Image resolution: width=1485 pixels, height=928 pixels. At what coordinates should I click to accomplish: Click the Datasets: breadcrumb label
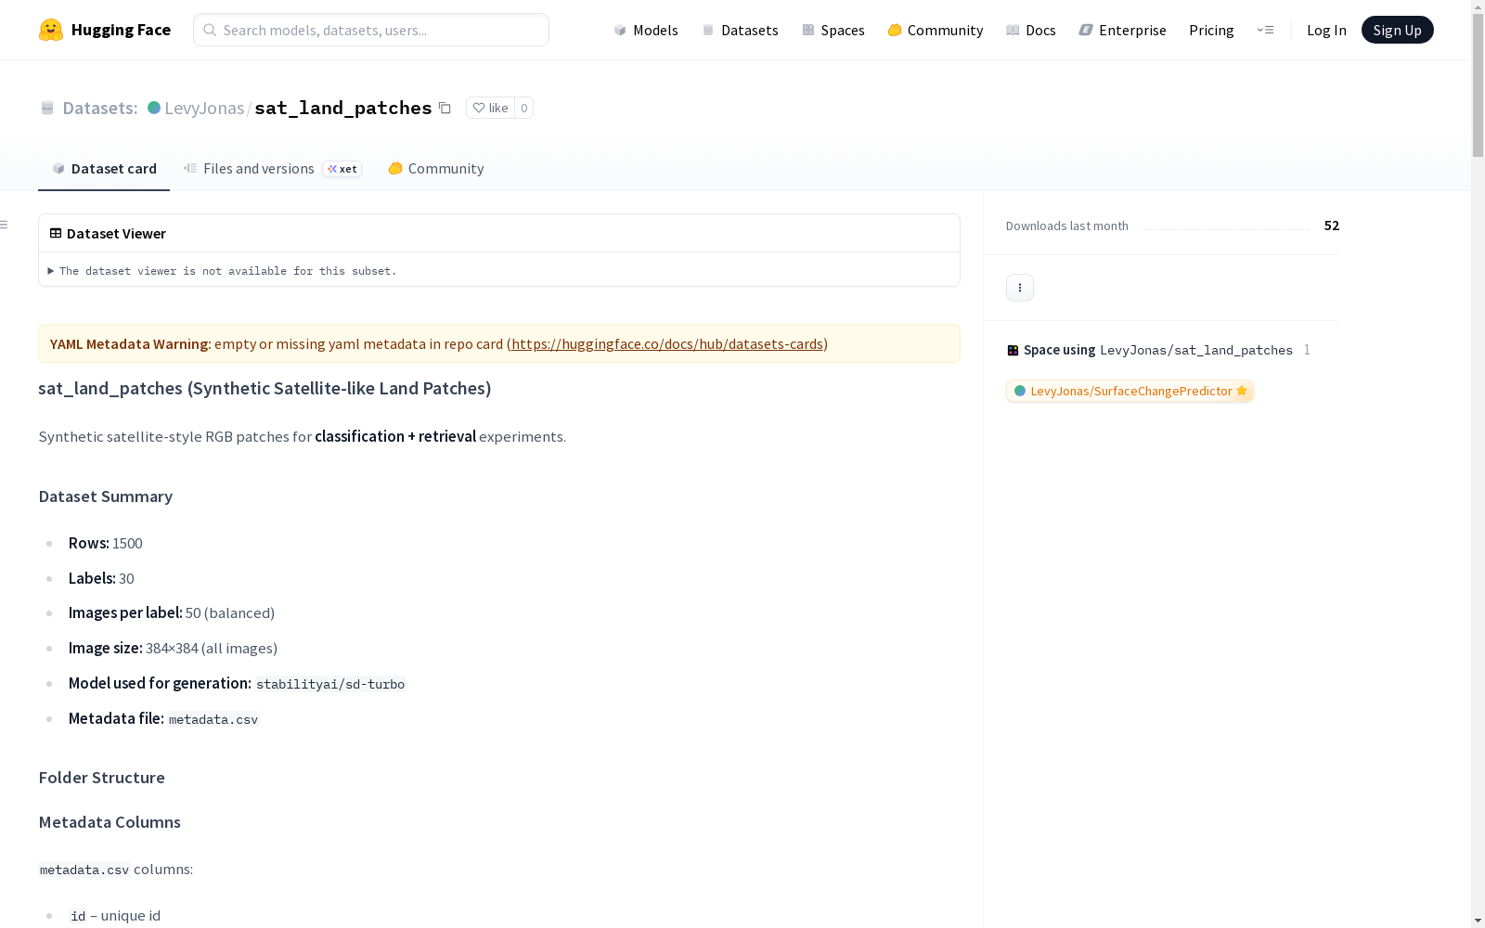(x=100, y=108)
